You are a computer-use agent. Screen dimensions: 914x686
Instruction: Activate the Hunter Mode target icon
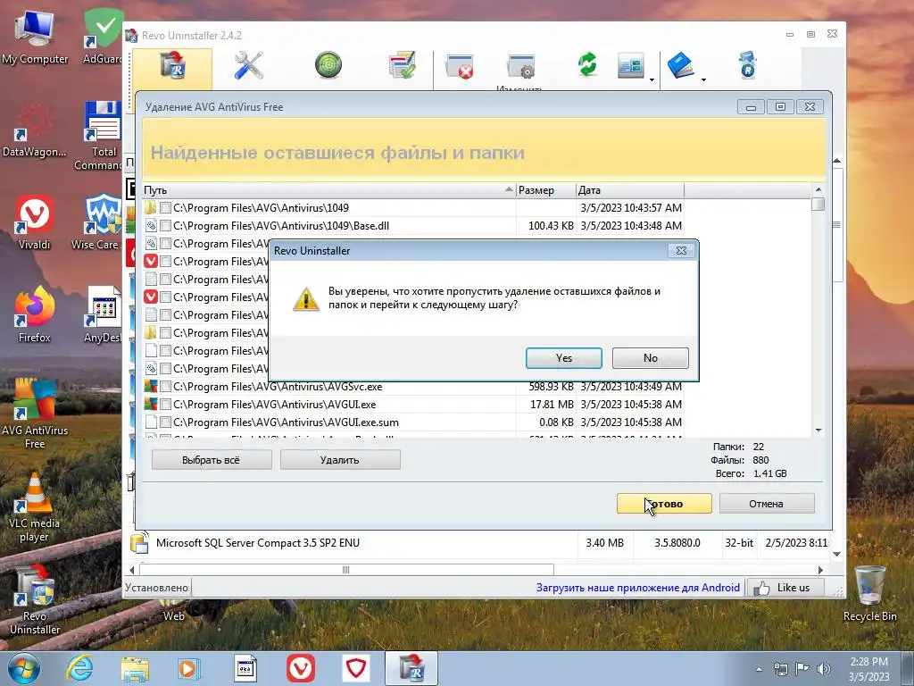tap(328, 64)
